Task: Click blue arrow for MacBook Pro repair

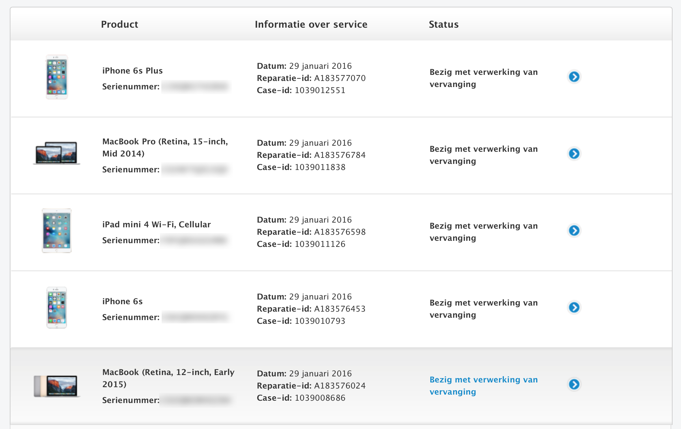Action: click(574, 154)
